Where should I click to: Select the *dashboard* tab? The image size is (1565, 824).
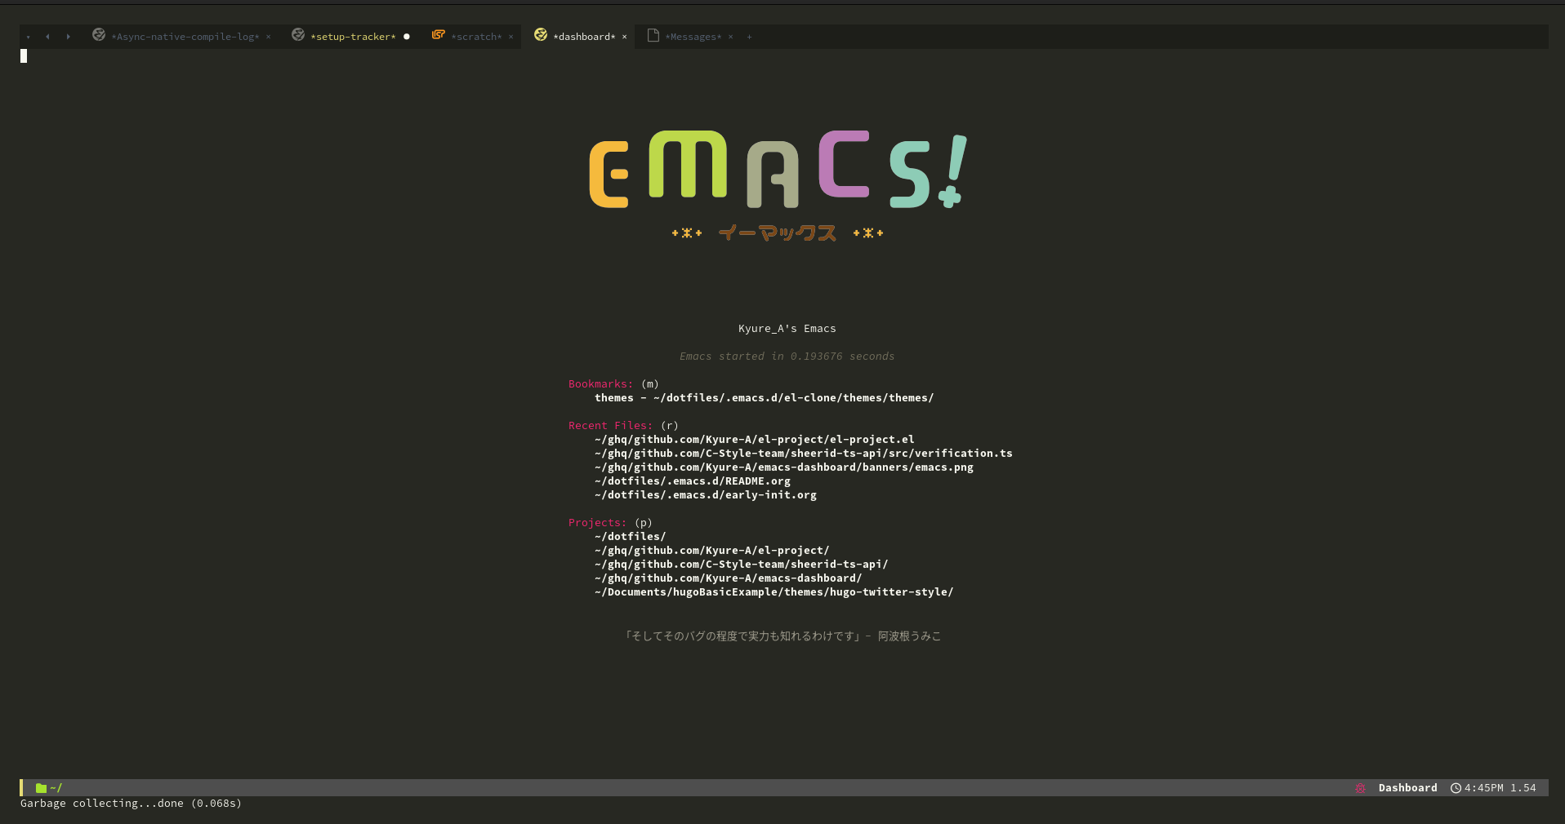[584, 37]
